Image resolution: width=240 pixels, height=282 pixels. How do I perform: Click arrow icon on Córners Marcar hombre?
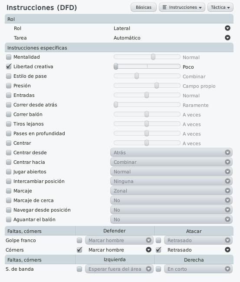click(148, 249)
